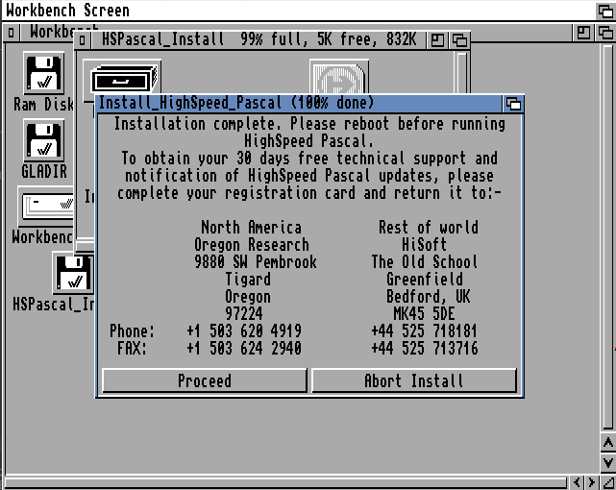Select the GLADIR floppy disk icon
This screenshot has height=490, width=616.
(x=43, y=140)
